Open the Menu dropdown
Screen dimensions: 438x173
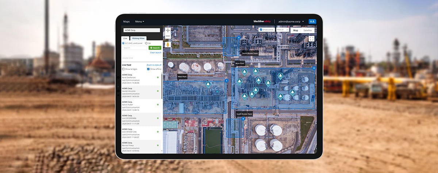coord(139,21)
